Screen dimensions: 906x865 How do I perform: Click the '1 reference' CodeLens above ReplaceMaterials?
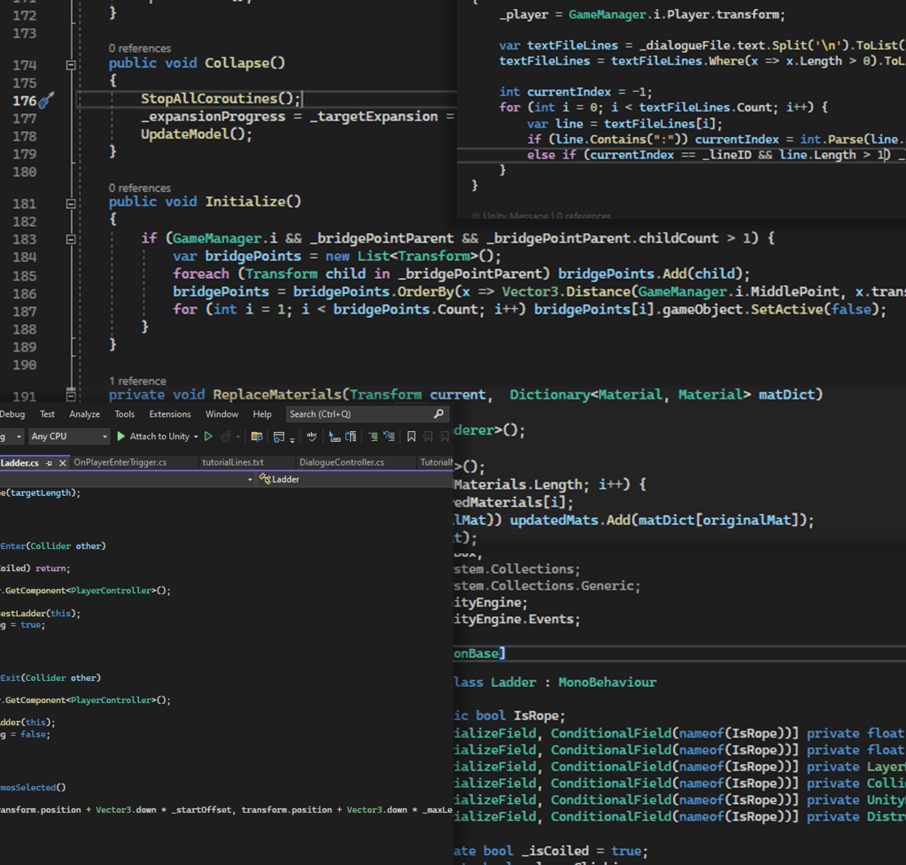137,381
